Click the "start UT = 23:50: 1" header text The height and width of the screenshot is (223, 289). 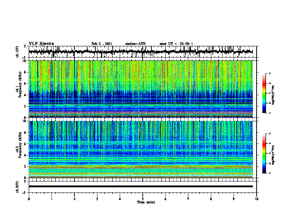176,44
